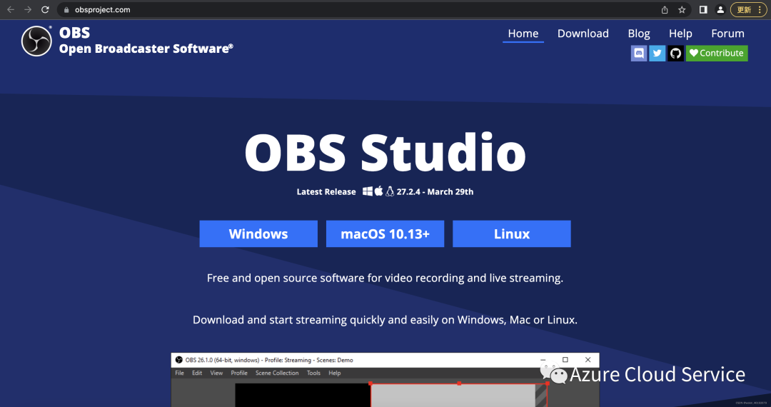The width and height of the screenshot is (771, 407).
Task: Open the Blog nav item
Action: (x=639, y=34)
